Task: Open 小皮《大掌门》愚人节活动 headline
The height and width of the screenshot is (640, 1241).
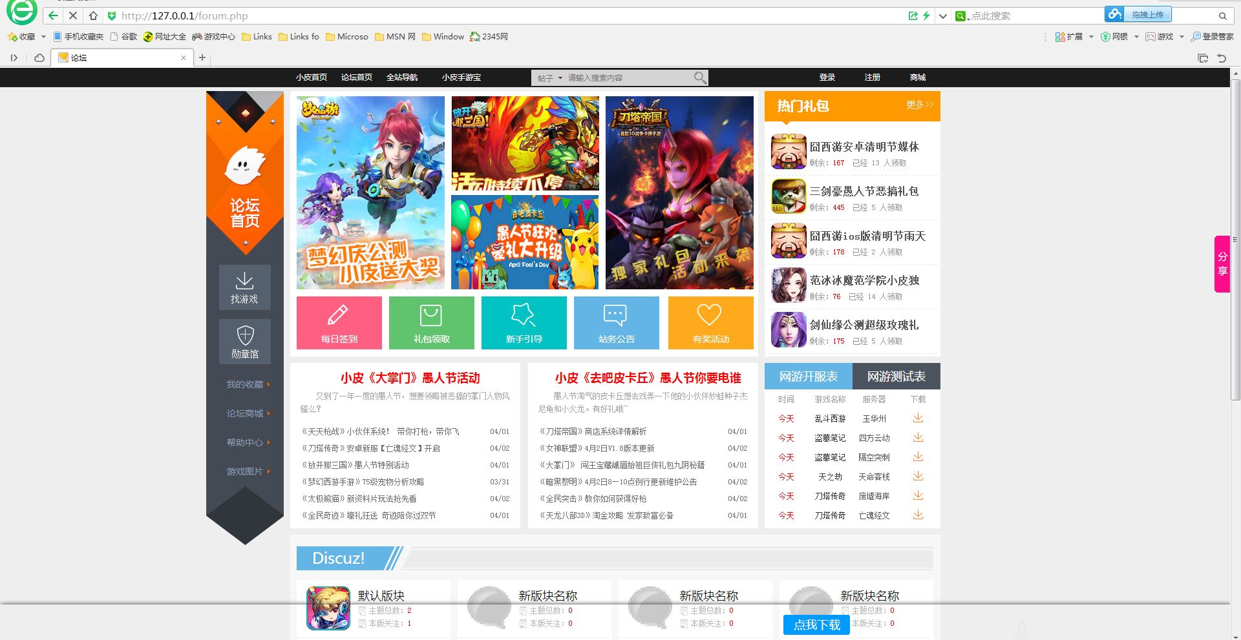Action: pyautogui.click(x=410, y=378)
